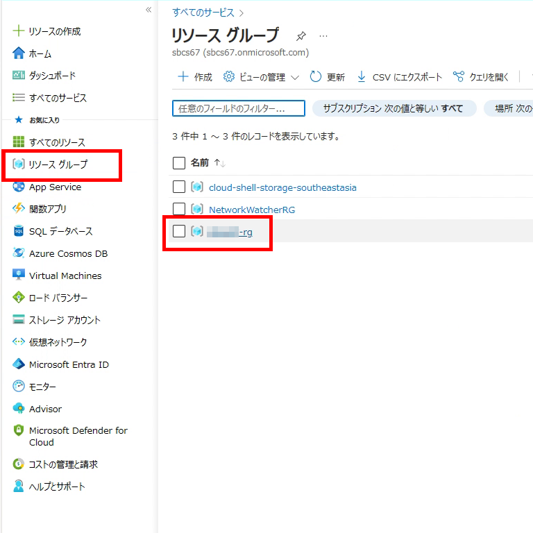Check the NetworkWatcherRG row checkbox

point(179,209)
